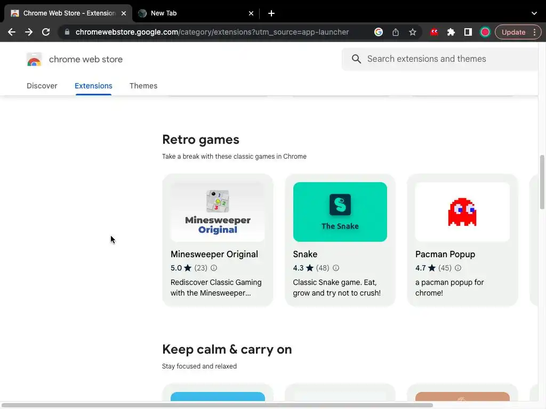Reload the Chrome Web Store page

pos(46,32)
